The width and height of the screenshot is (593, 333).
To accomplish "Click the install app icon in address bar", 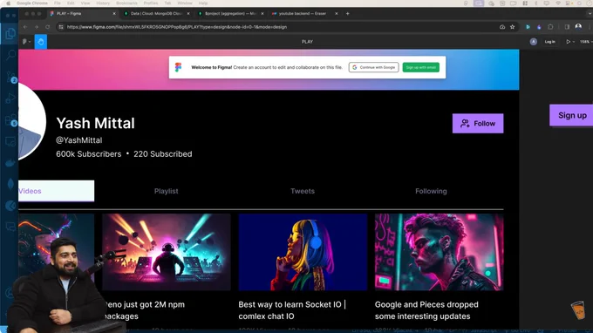I will pyautogui.click(x=502, y=27).
